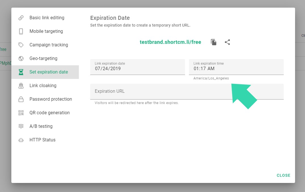Select the Set expiration date menu item

click(x=49, y=72)
